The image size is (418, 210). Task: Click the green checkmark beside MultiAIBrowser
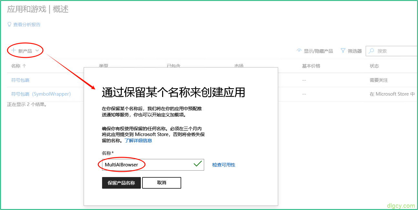pos(198,164)
